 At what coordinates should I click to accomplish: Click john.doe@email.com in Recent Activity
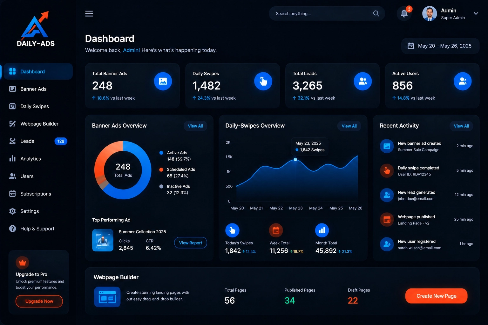tap(416, 199)
